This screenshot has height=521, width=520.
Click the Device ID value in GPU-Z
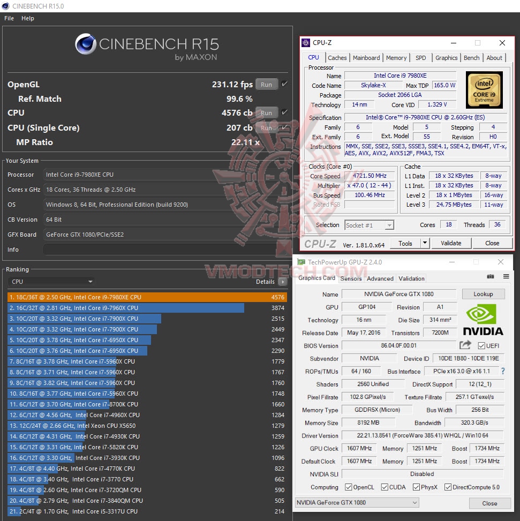tap(468, 358)
